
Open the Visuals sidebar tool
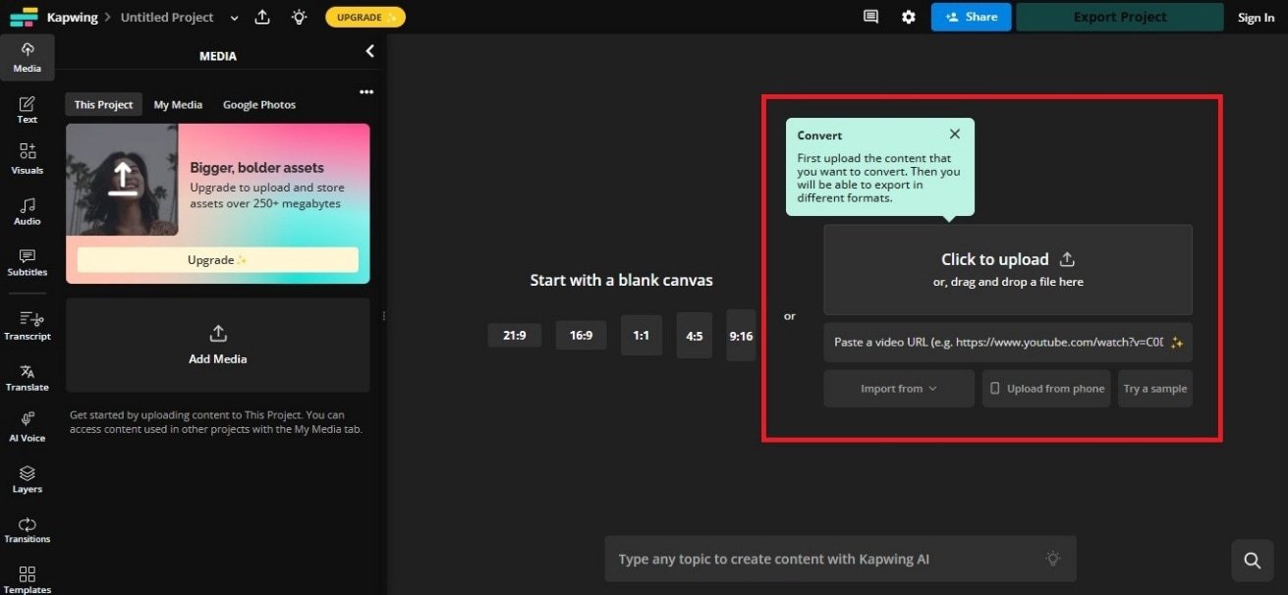[28, 159]
